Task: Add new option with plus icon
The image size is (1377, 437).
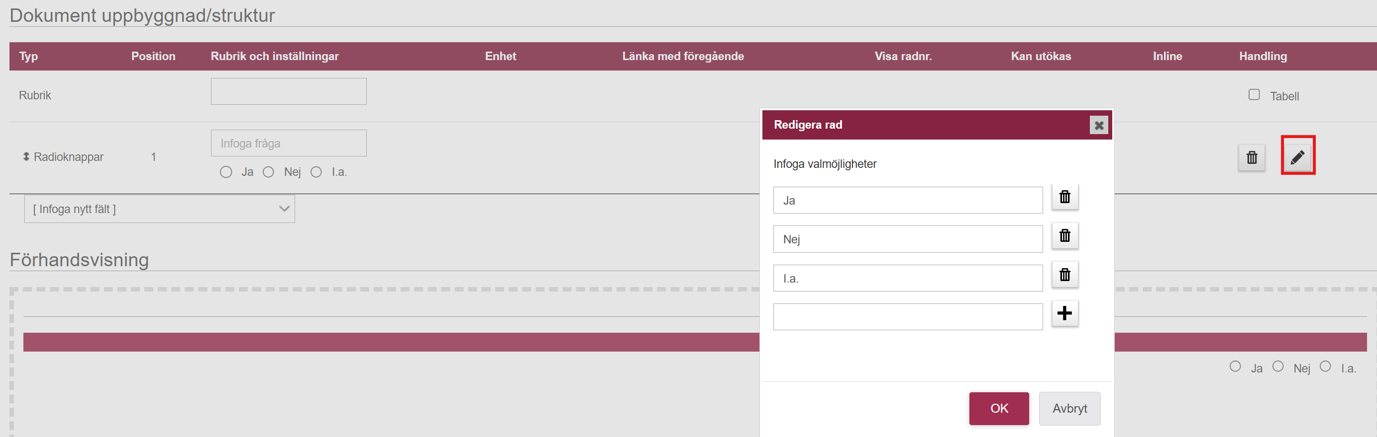Action: click(x=1064, y=313)
